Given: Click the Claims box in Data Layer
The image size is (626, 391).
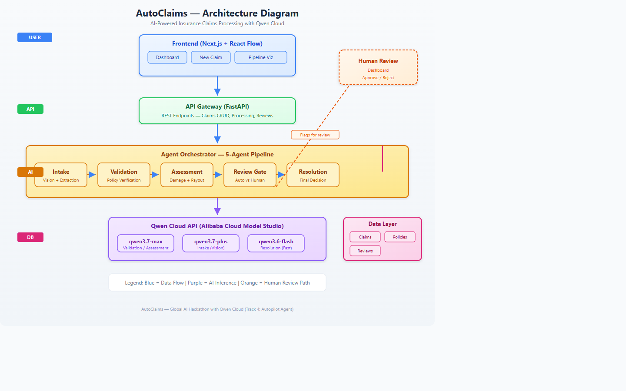Looking at the screenshot, I should coord(365,237).
